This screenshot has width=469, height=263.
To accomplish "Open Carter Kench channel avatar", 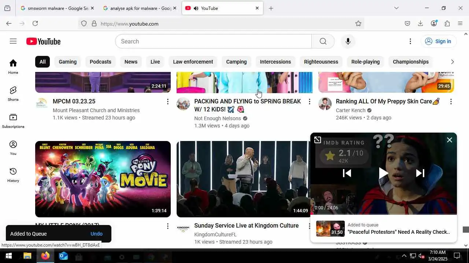I will tap(325, 104).
